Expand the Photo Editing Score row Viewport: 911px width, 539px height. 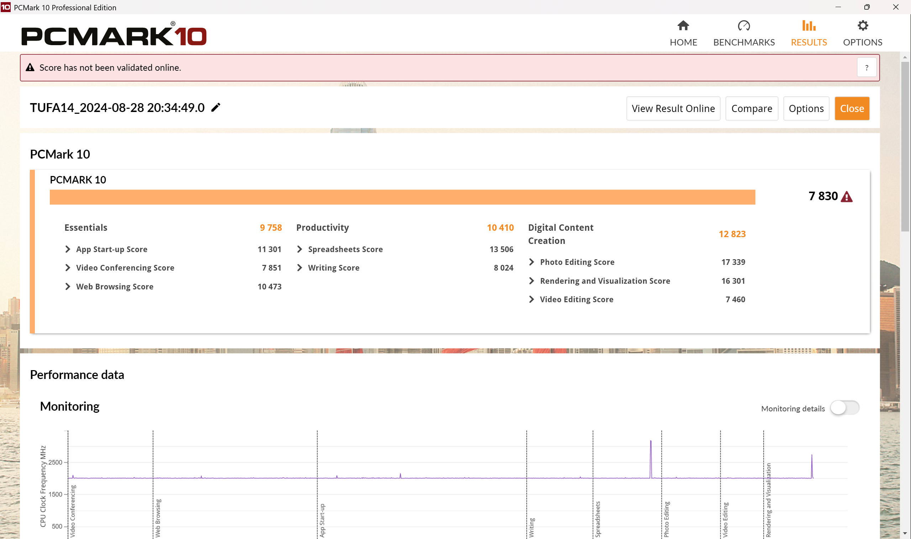pos(532,262)
